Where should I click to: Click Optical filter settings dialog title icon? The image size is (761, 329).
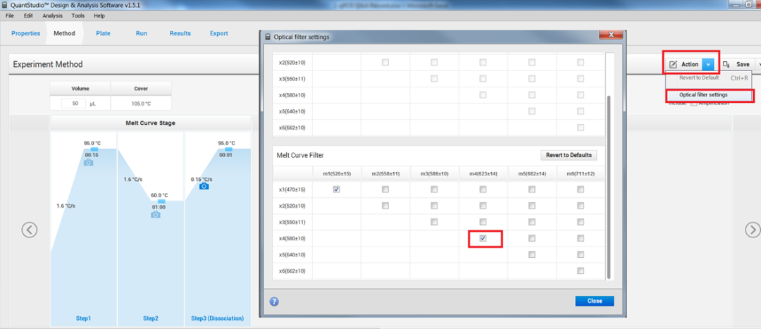pos(268,37)
